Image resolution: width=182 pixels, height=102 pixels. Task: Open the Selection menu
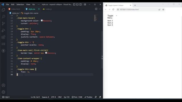point(20,5)
